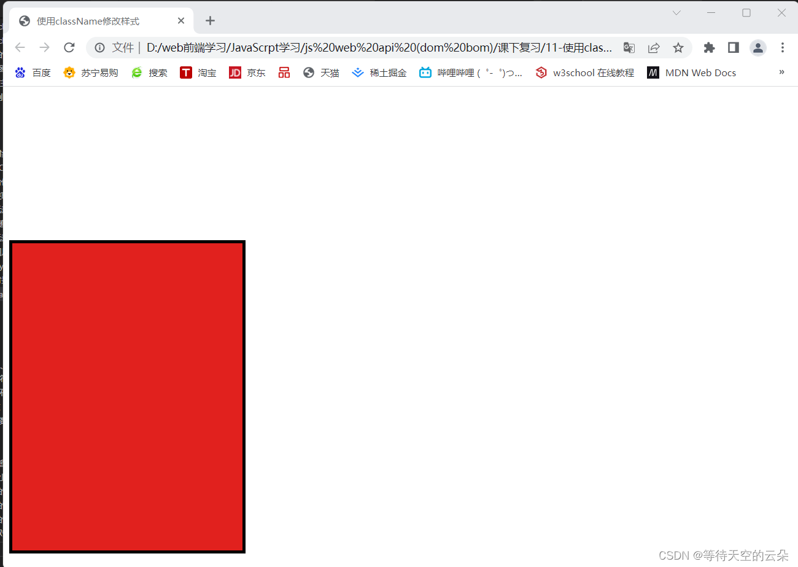Viewport: 798px width, 567px height.
Task: Open the profile avatar menu
Action: pyautogui.click(x=758, y=47)
